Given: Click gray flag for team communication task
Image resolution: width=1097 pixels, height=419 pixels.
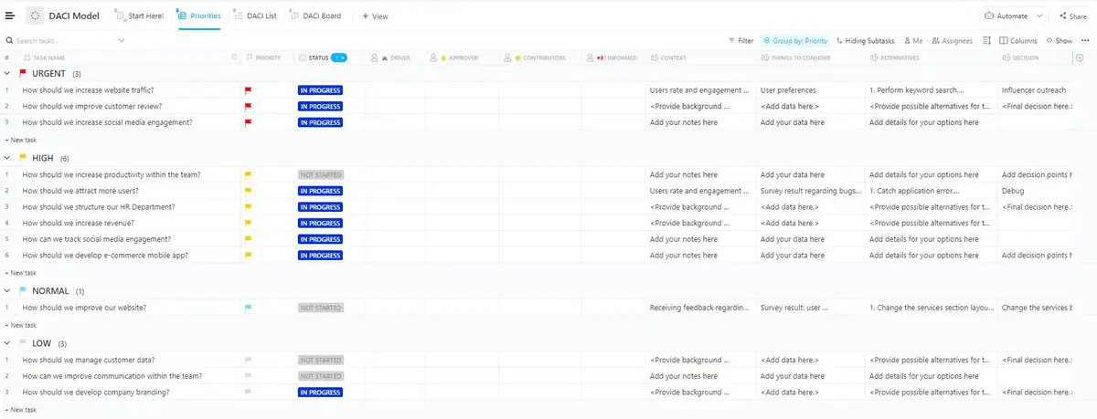Looking at the screenshot, I should click(248, 376).
